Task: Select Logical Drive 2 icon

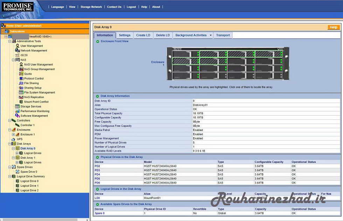Action: click(x=17, y=190)
